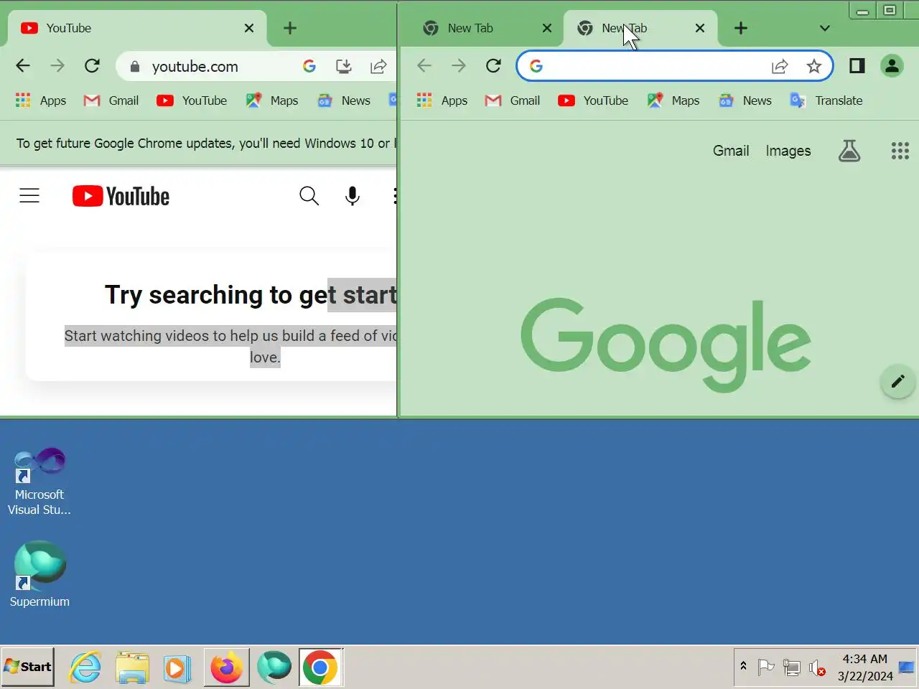Launch Internet Explorer from taskbar
The width and height of the screenshot is (919, 689).
click(85, 667)
